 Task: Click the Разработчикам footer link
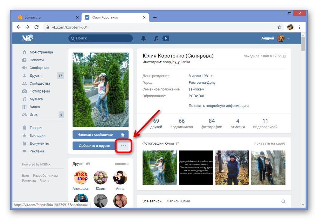45,176
